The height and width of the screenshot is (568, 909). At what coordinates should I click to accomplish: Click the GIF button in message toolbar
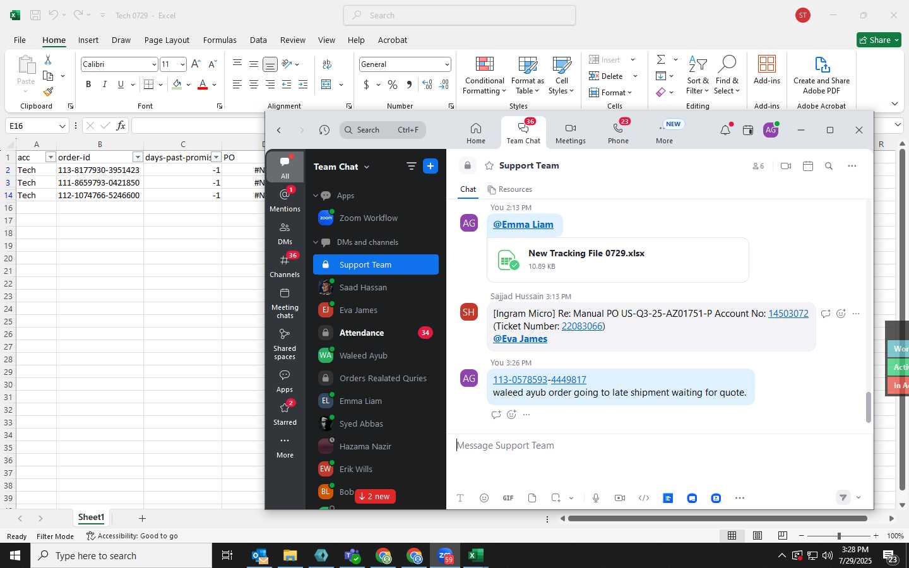coord(508,498)
